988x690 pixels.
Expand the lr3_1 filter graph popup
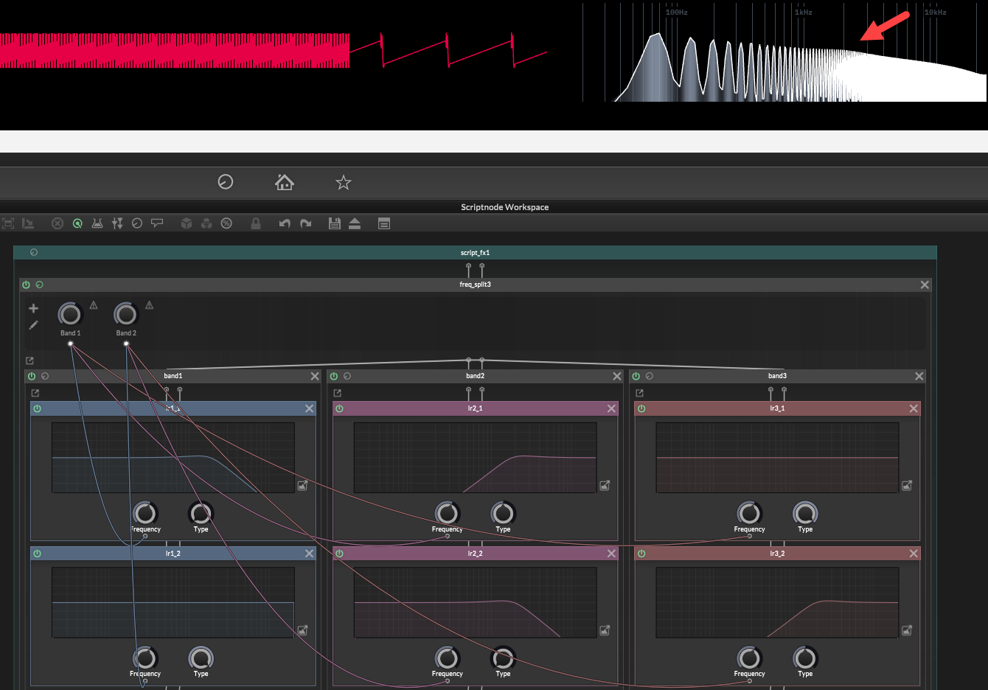(x=907, y=485)
